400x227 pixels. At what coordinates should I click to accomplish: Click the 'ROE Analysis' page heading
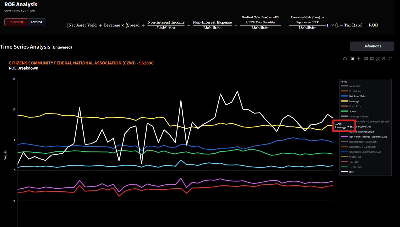tap(21, 5)
